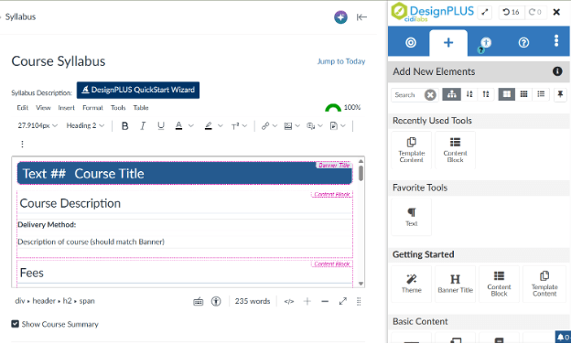571x344 pixels.
Task: Redo DesignPLUS change (0)
Action: pos(535,12)
